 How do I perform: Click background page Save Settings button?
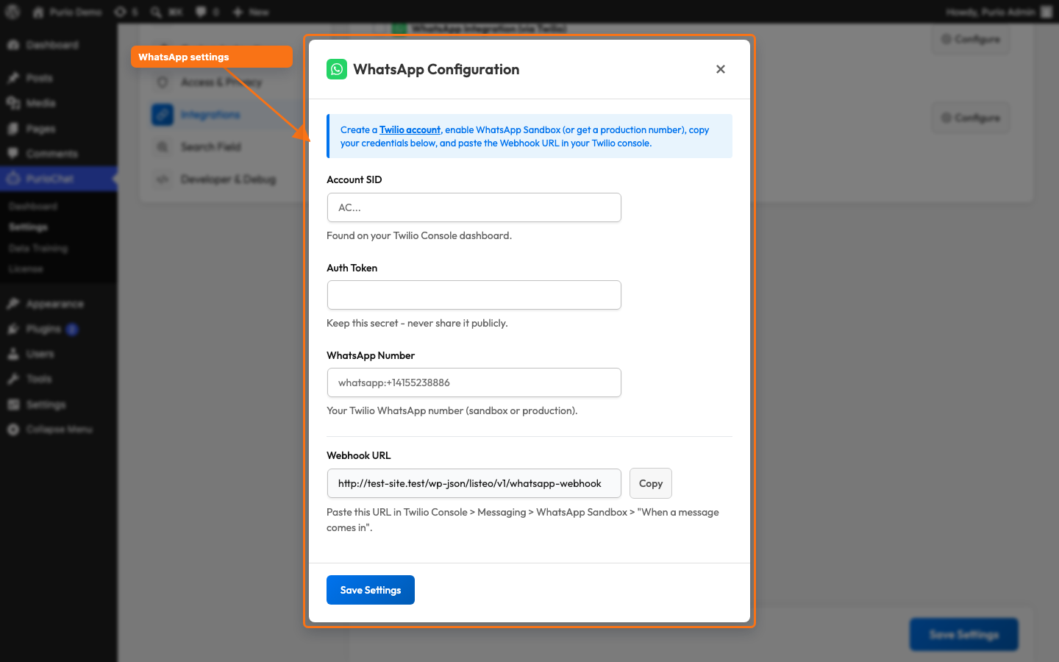click(964, 634)
